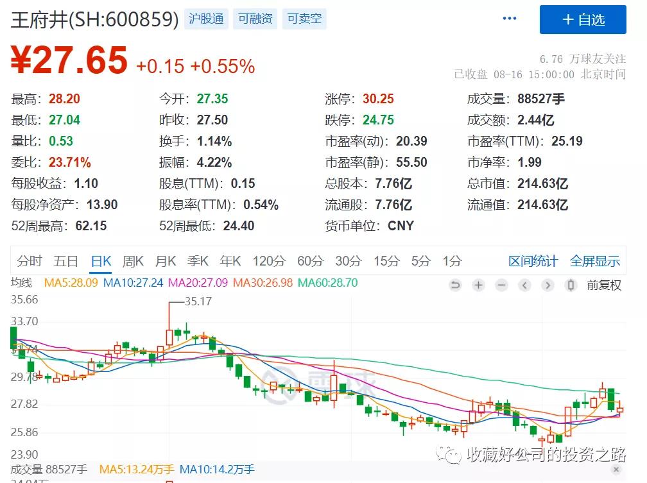The image size is (647, 483).
Task: Open 全屏显示 link
Action: [594, 261]
